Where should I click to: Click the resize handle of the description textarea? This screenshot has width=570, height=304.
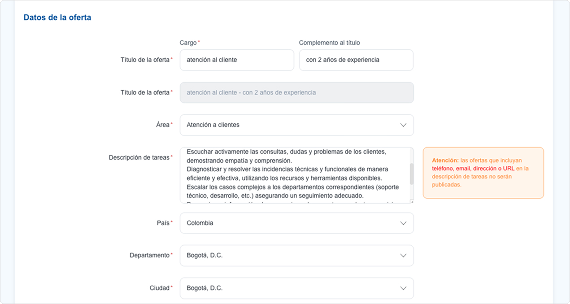411,201
